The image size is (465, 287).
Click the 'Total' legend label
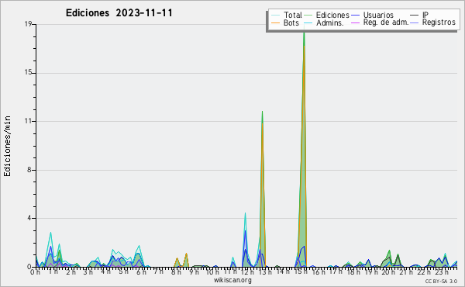(292, 15)
